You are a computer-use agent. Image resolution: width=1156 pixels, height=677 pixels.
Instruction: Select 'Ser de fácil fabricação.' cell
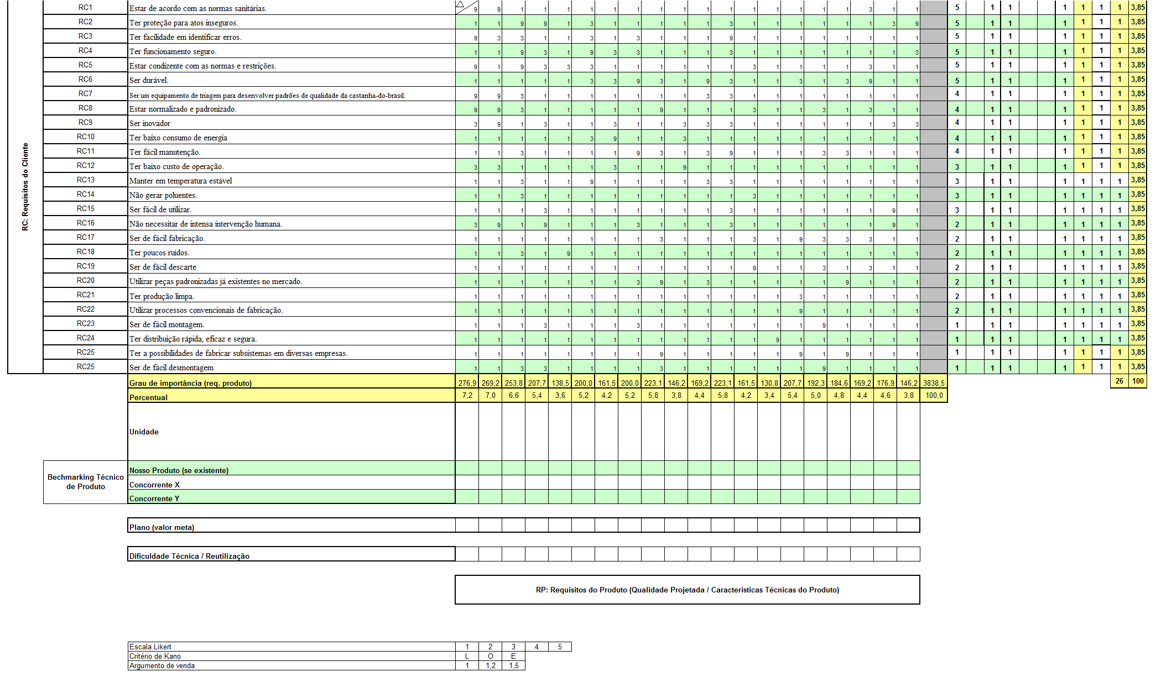[291, 238]
